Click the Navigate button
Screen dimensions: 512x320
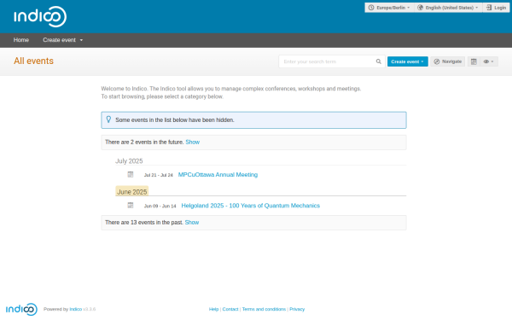tap(448, 61)
